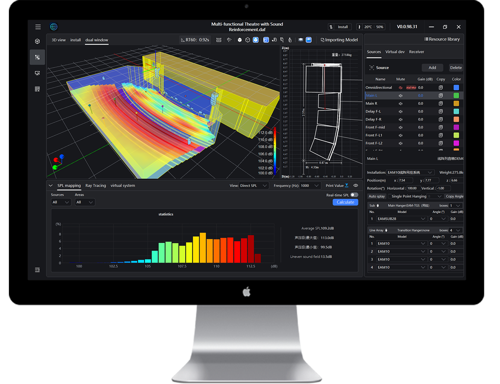This screenshot has width=500, height=384.
Task: Copy the Main R source
Action: [441, 104]
